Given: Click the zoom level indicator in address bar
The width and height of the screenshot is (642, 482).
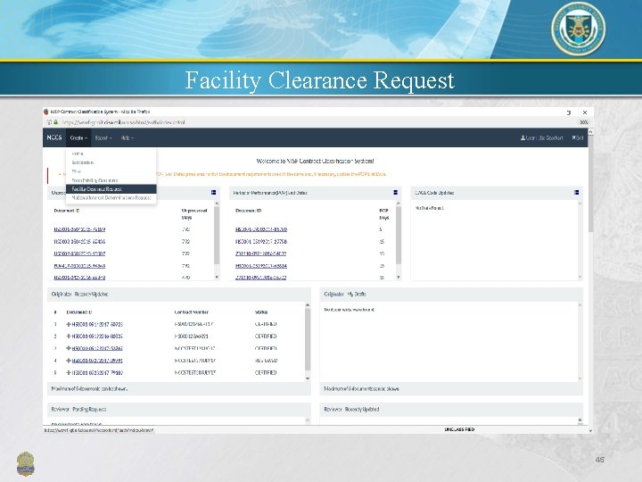Looking at the screenshot, I should (x=584, y=122).
